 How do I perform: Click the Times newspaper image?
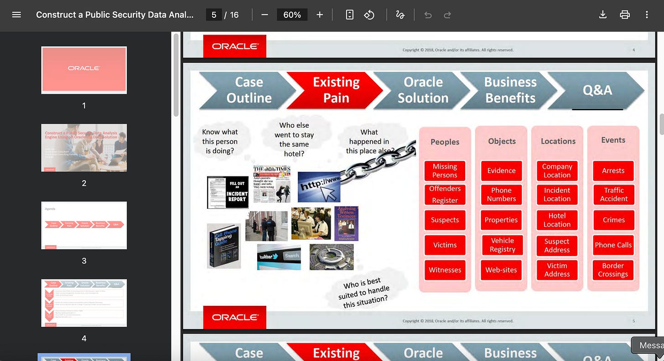pyautogui.click(x=272, y=184)
